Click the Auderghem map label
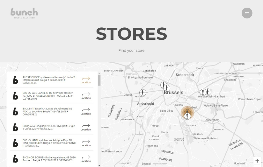This screenshot has width=263, height=167. coord(212,120)
